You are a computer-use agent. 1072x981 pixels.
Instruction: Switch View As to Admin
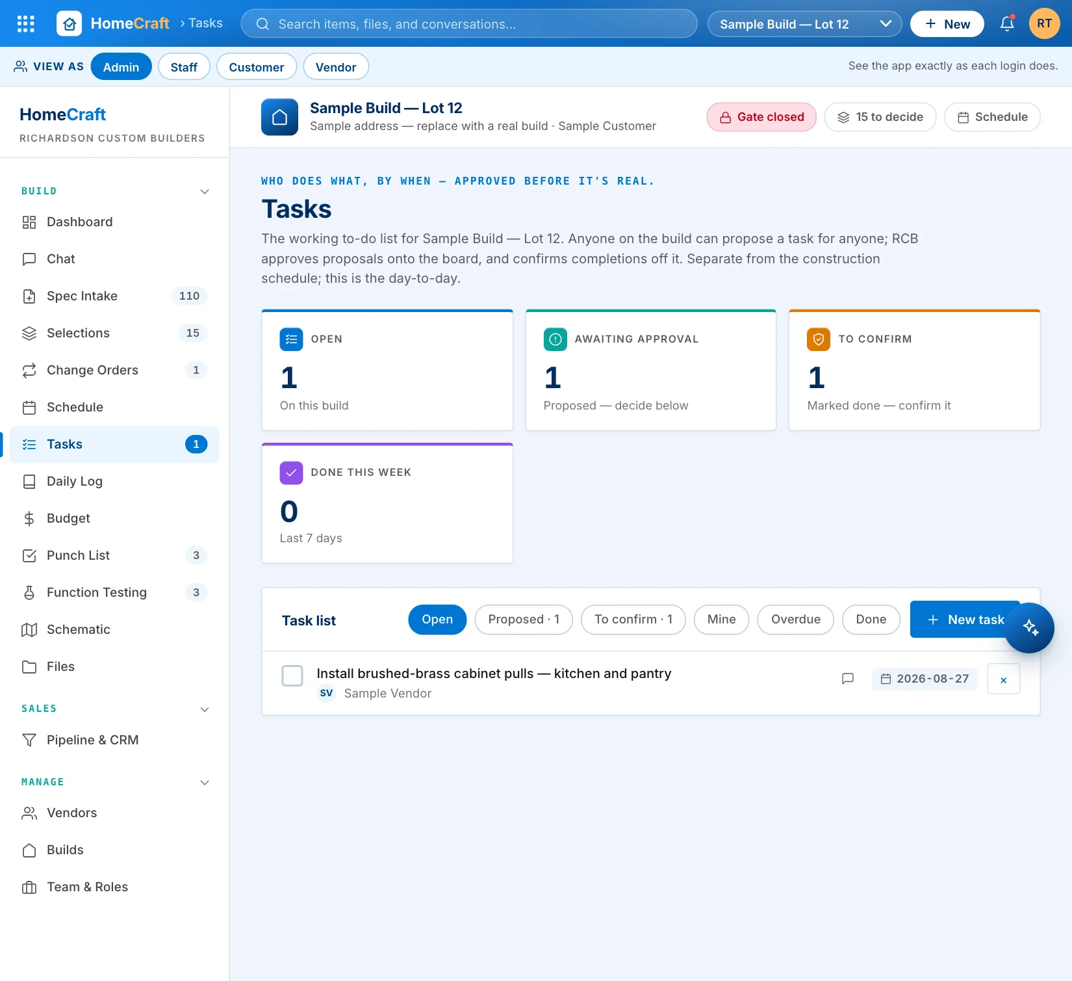(121, 67)
